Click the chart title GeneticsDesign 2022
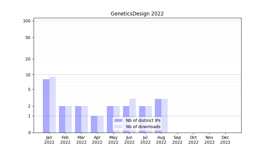Screen dimensions: 268x149 (137, 14)
